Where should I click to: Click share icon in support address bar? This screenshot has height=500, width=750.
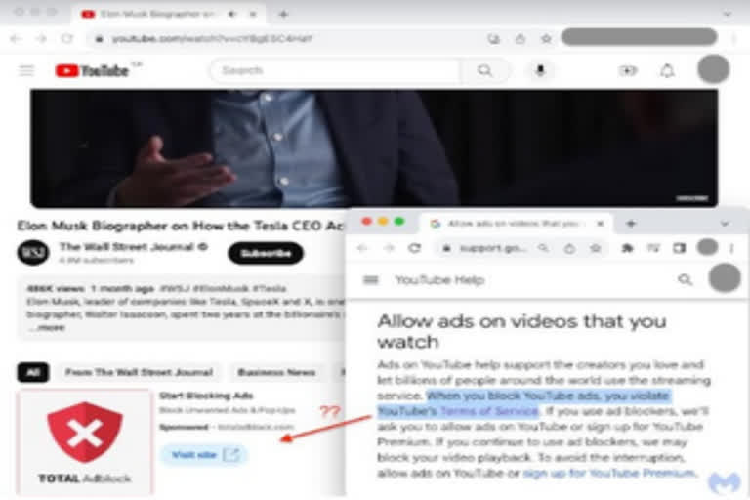[569, 248]
